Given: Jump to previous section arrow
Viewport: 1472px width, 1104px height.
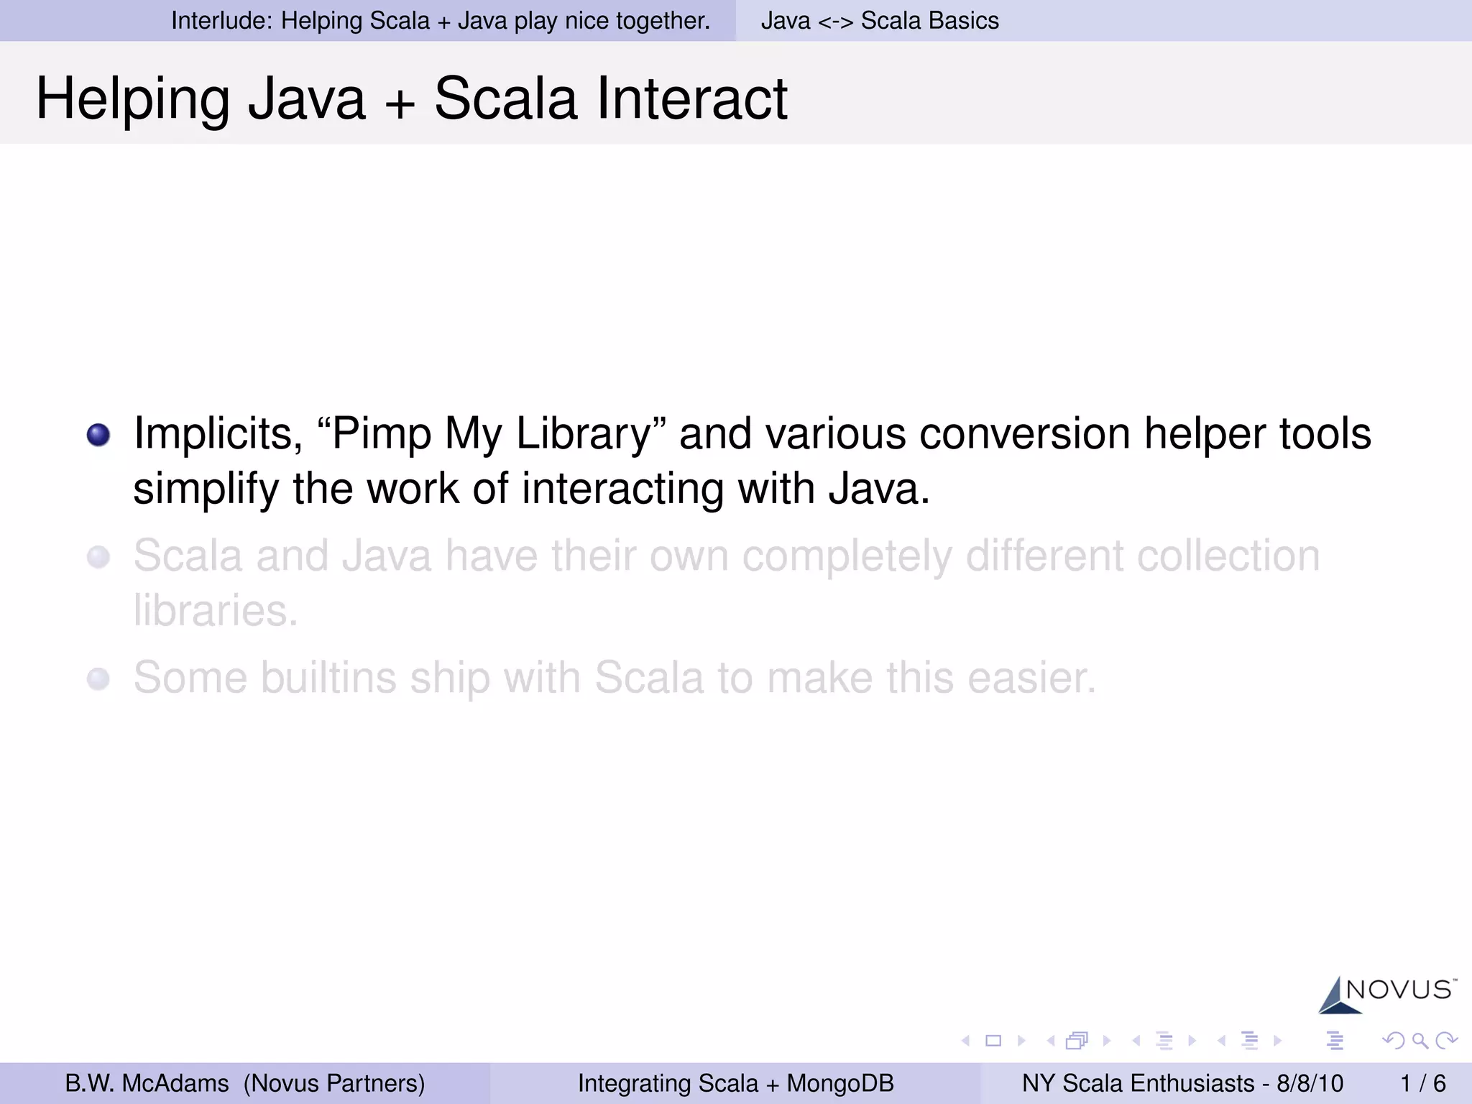Looking at the screenshot, I should [1221, 1041].
